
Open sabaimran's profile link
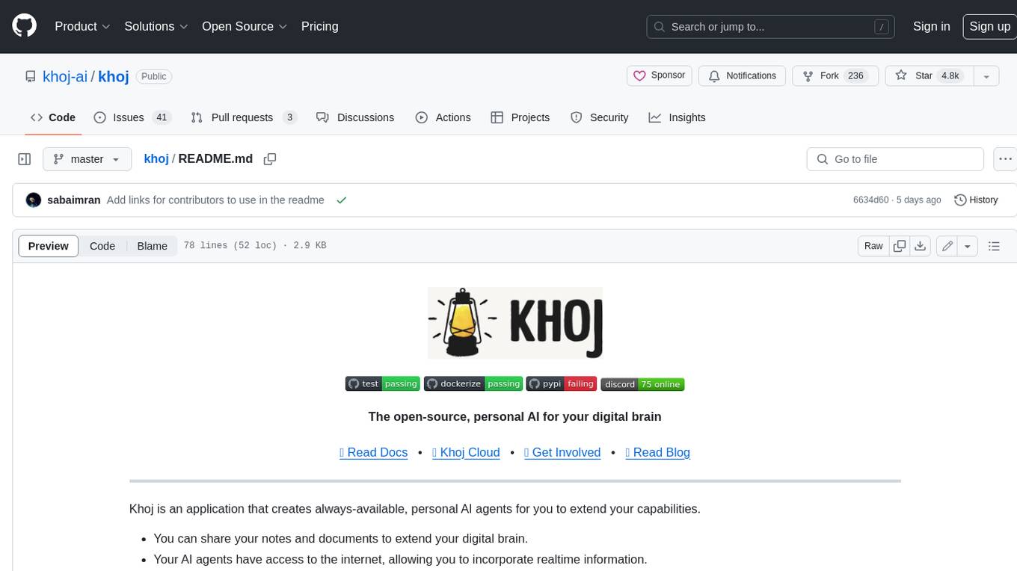tap(74, 200)
